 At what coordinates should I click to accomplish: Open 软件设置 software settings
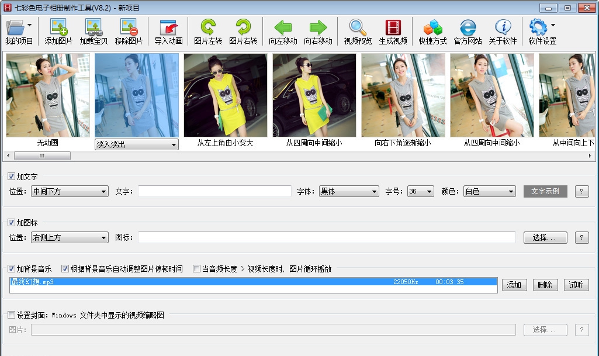(x=541, y=30)
